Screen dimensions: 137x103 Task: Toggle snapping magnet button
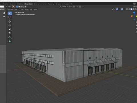point(74,7)
